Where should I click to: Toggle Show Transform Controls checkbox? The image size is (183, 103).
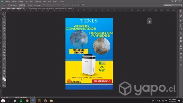(x=28, y=5)
